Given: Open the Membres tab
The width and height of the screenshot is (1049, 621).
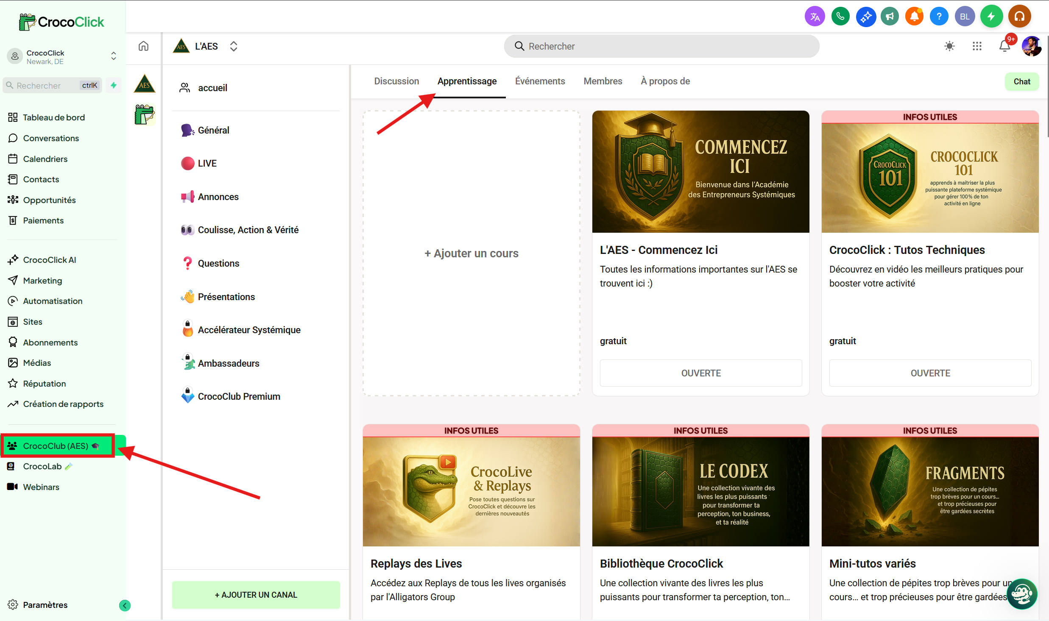Looking at the screenshot, I should click(603, 81).
